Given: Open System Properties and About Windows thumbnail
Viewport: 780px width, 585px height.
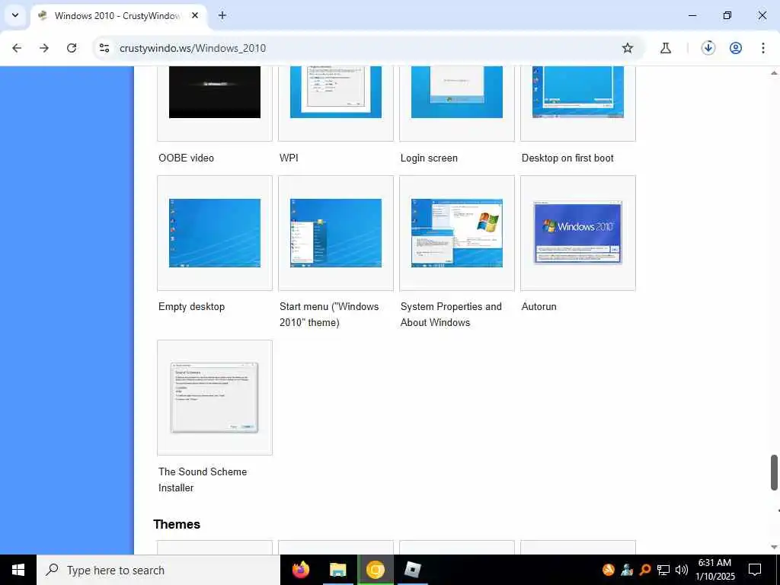Looking at the screenshot, I should pyautogui.click(x=457, y=233).
